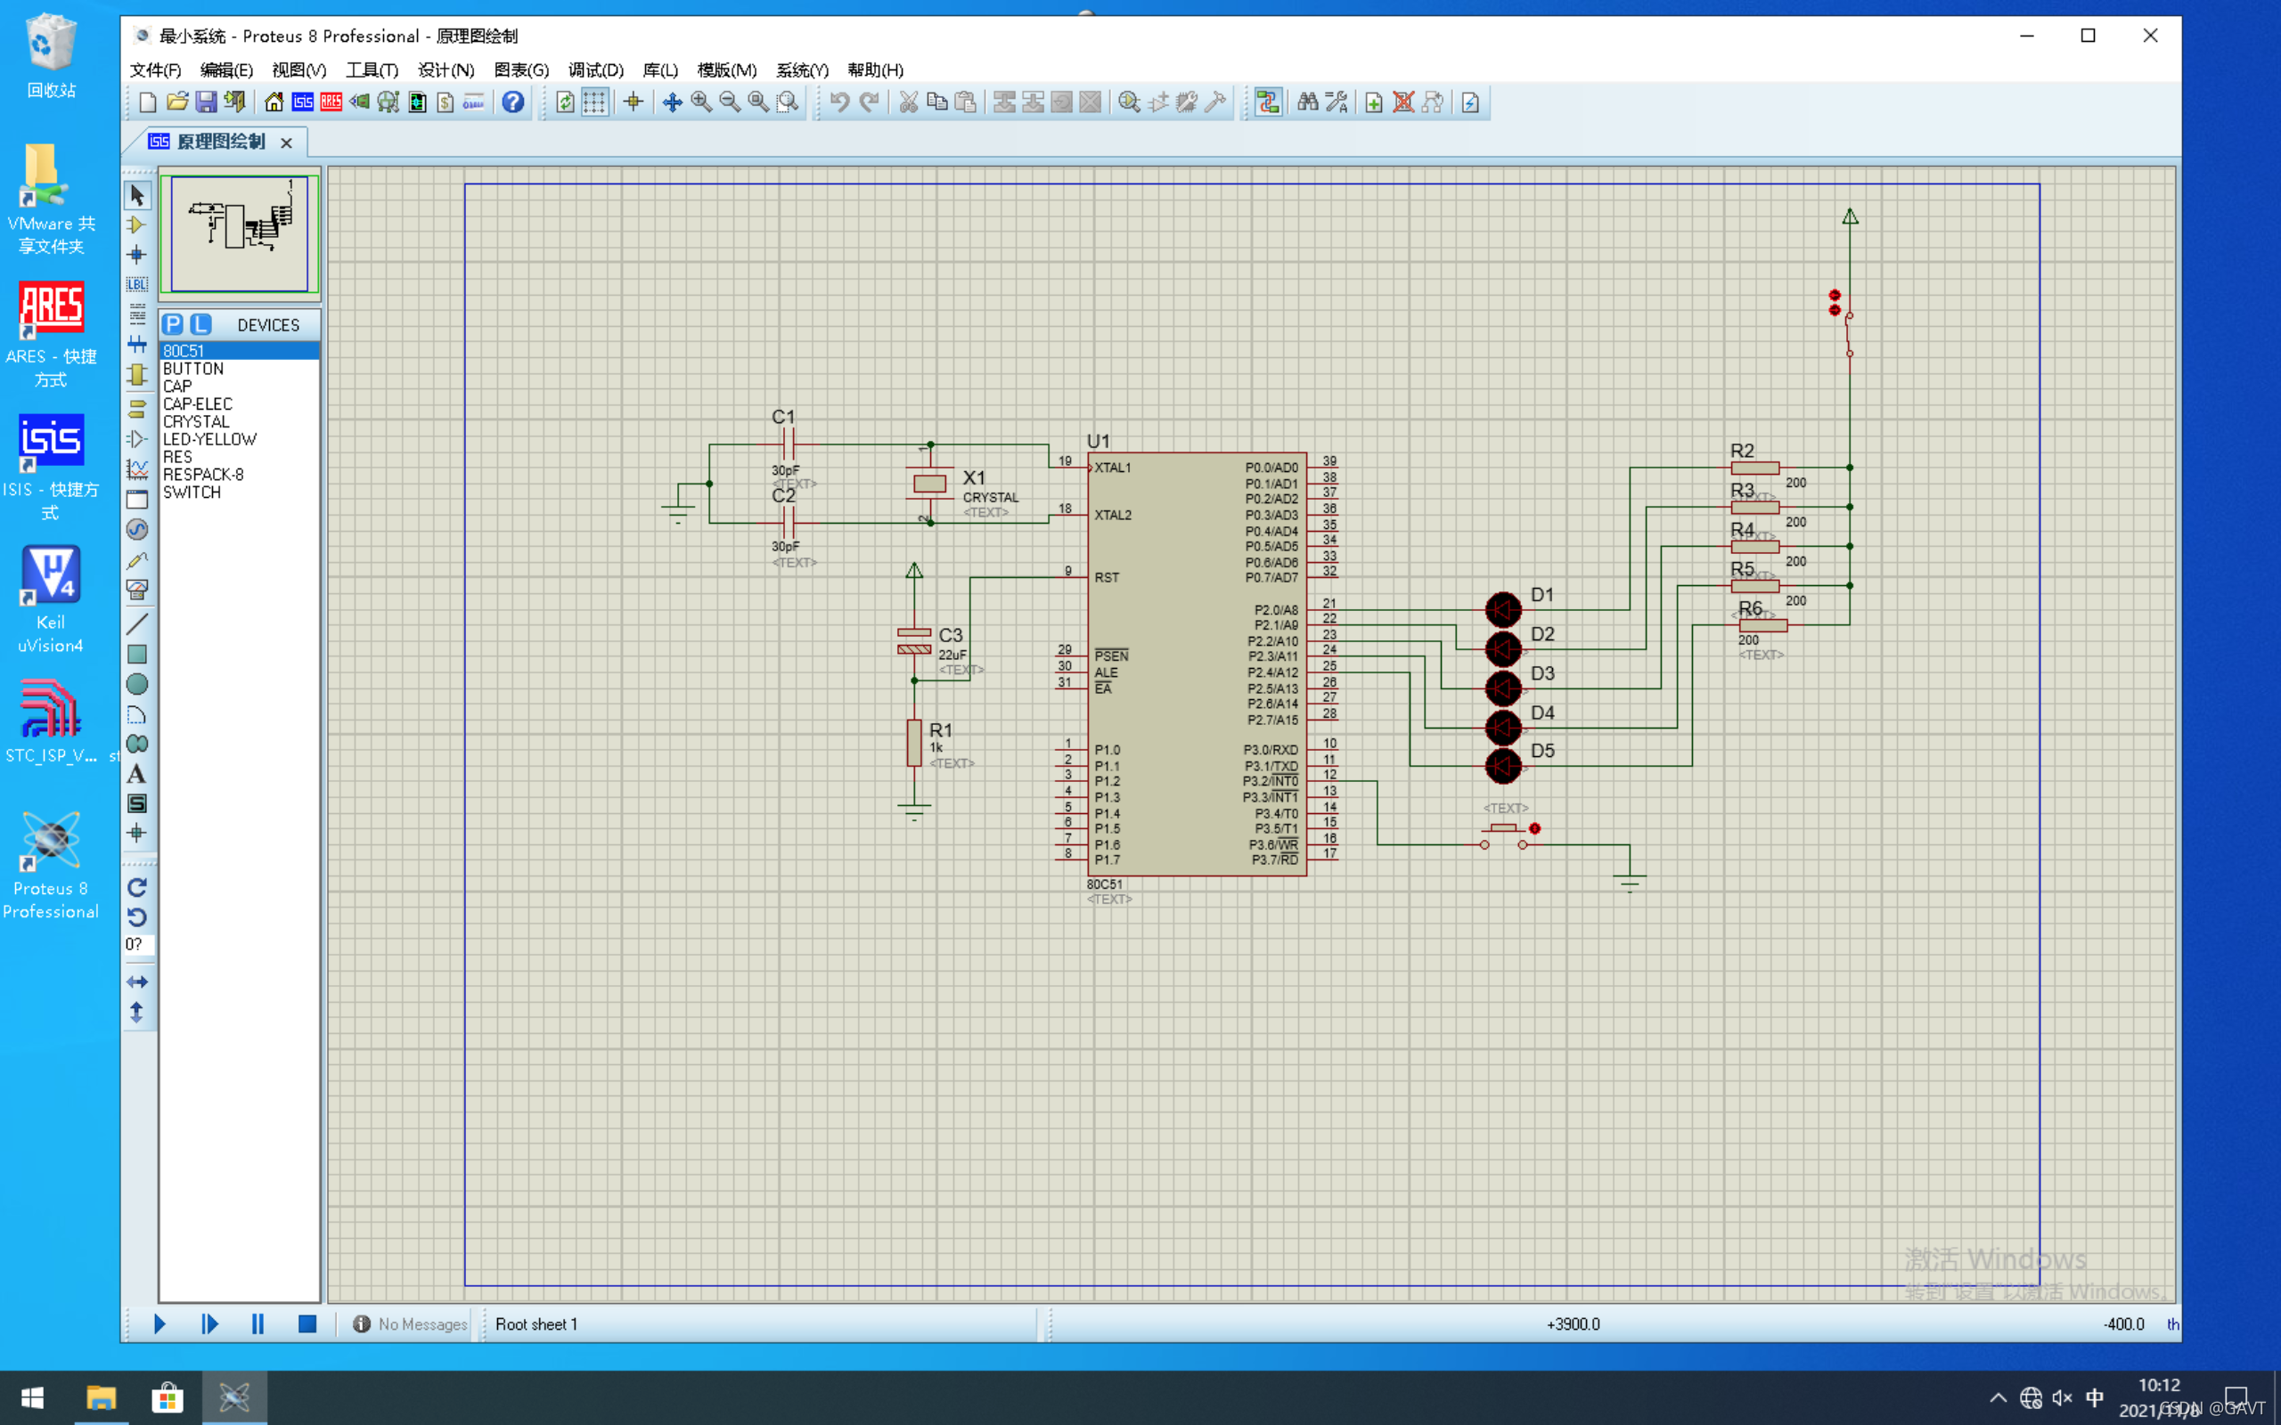Screen dimensions: 2281x1425
Task: Select the Component mode tool
Action: (x=137, y=225)
